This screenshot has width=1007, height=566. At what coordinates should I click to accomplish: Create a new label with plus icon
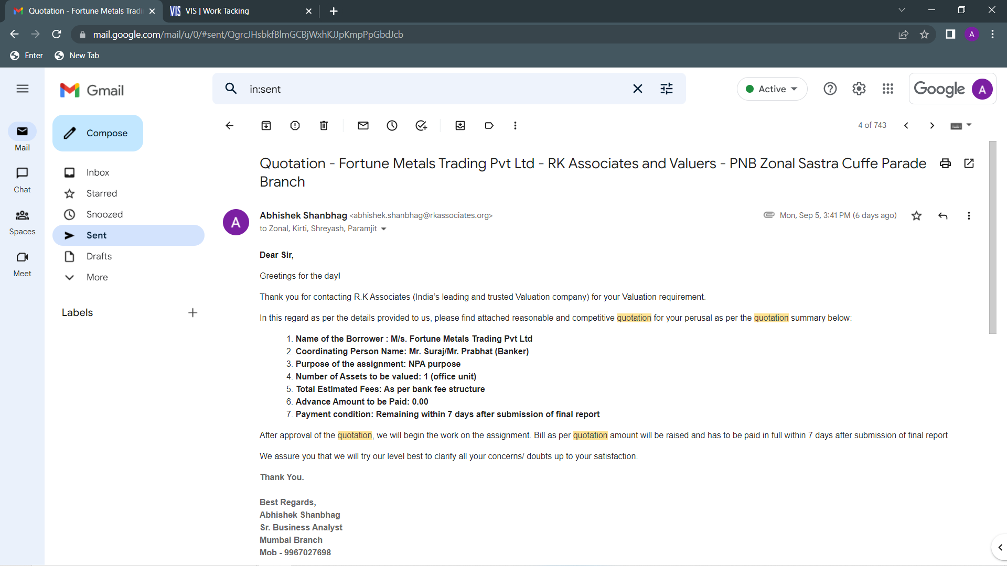tap(192, 313)
